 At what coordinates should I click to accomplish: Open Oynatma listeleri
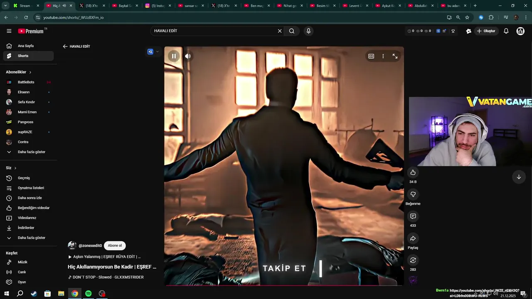28,188
